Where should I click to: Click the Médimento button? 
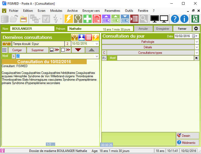click(187, 143)
